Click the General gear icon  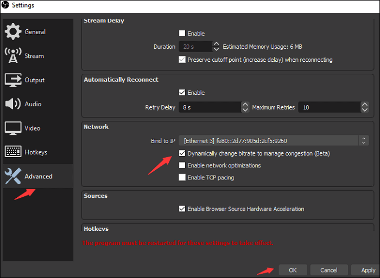13,32
